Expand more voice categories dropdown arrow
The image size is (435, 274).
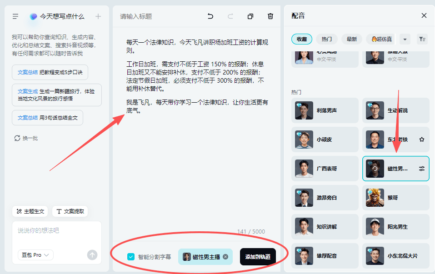405,39
